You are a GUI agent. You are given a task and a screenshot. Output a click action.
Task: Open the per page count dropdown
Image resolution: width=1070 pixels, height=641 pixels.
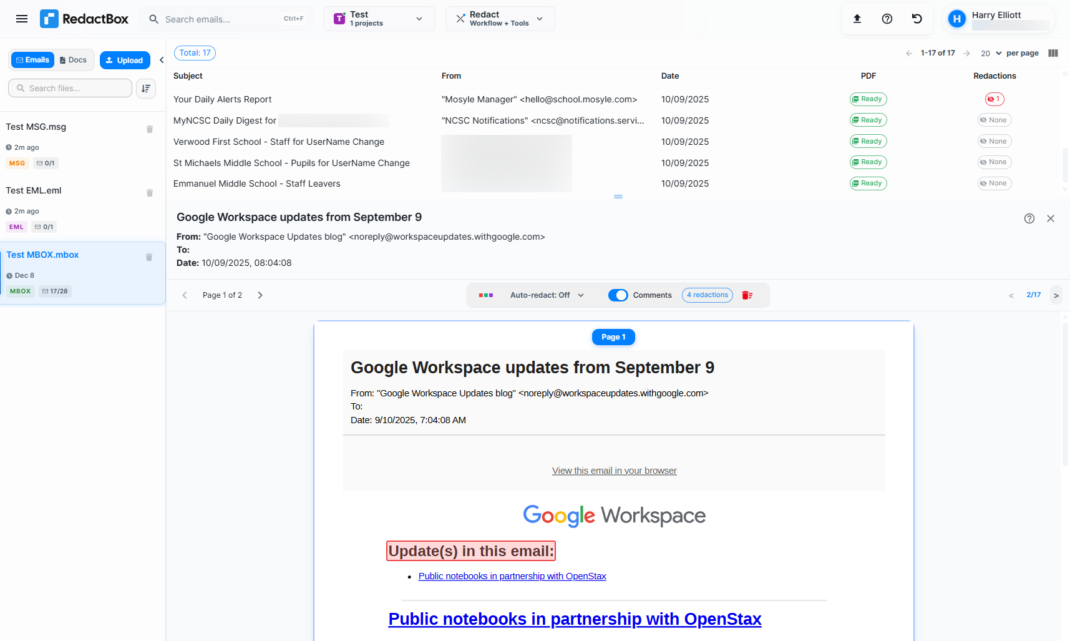pos(991,54)
